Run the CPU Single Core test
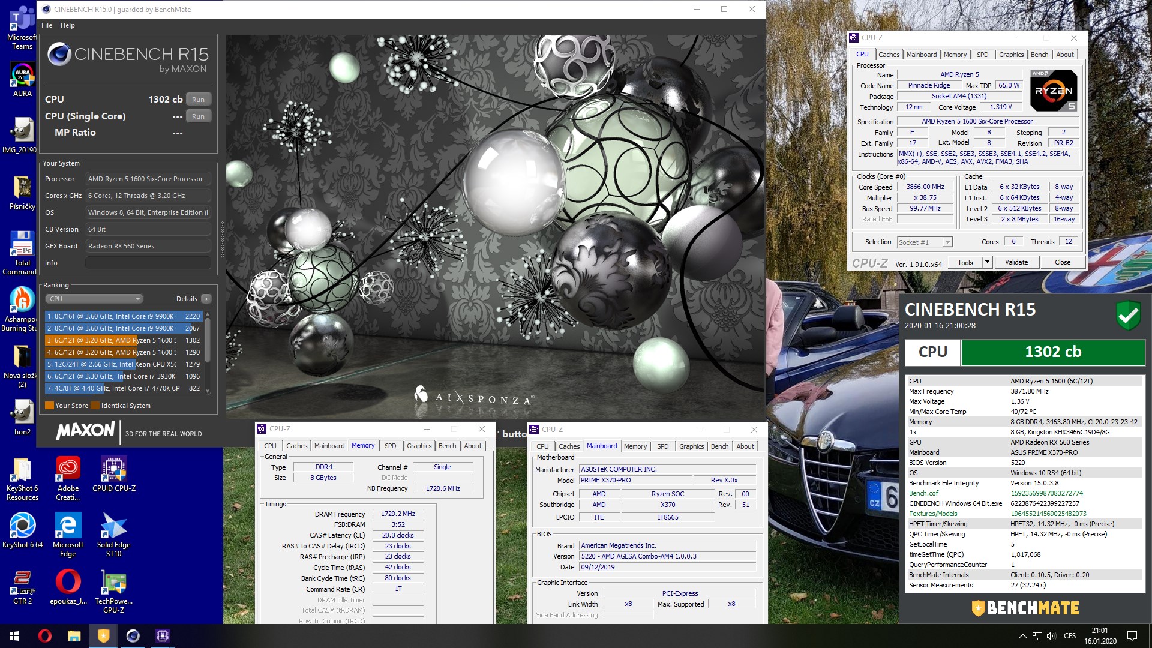The width and height of the screenshot is (1152, 648). tap(199, 116)
